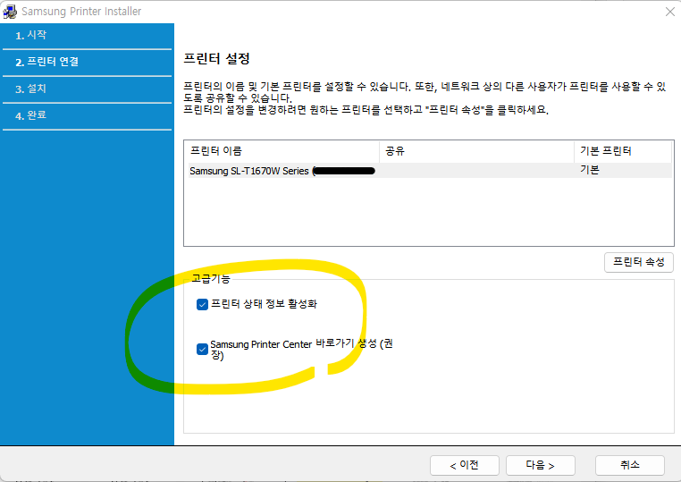Click the 기본 value in the printer row
The image size is (681, 482).
pyautogui.click(x=589, y=170)
